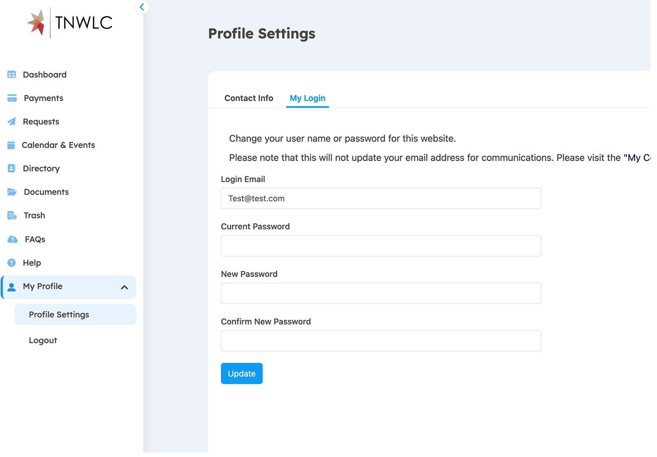The width and height of the screenshot is (657, 457).
Task: Click the Documents folder icon
Action: point(12,192)
